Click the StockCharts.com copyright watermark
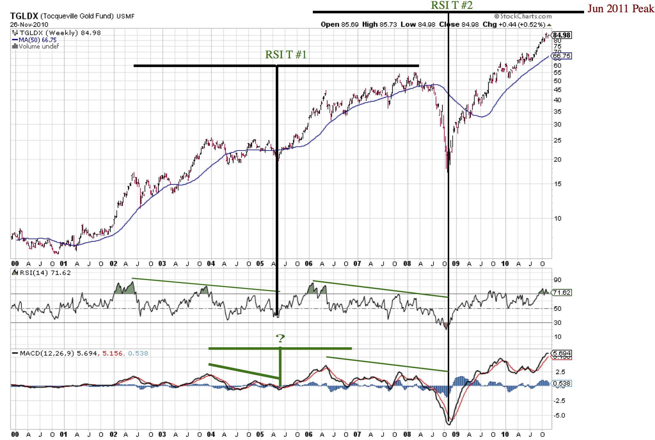 click(x=523, y=16)
